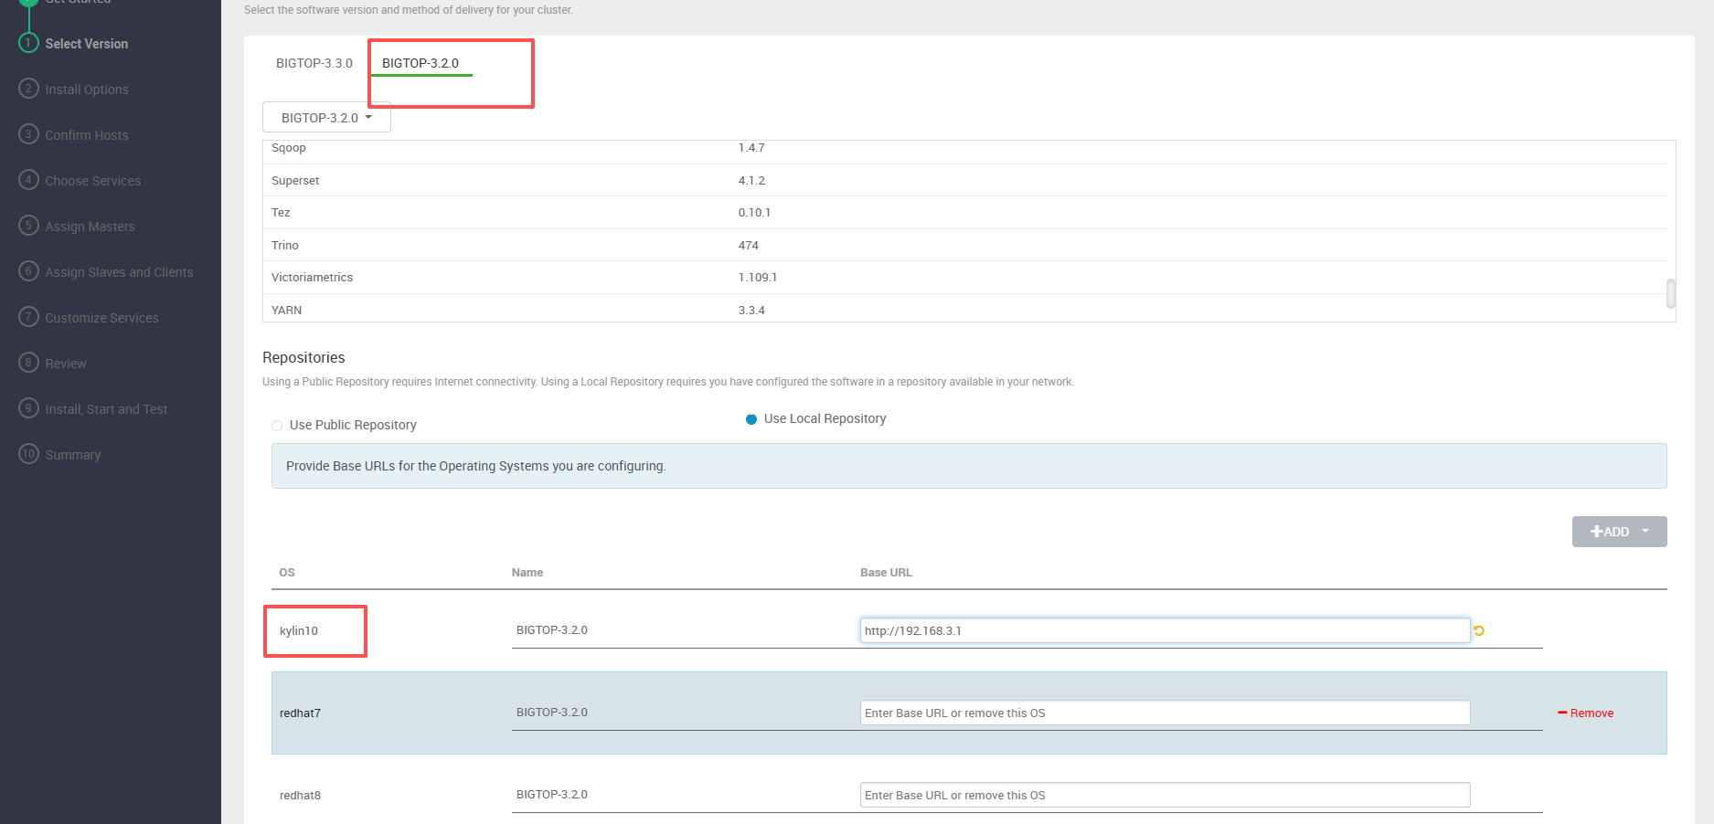This screenshot has height=824, width=1714.
Task: Select Use Public Repository radio button
Action: [277, 426]
